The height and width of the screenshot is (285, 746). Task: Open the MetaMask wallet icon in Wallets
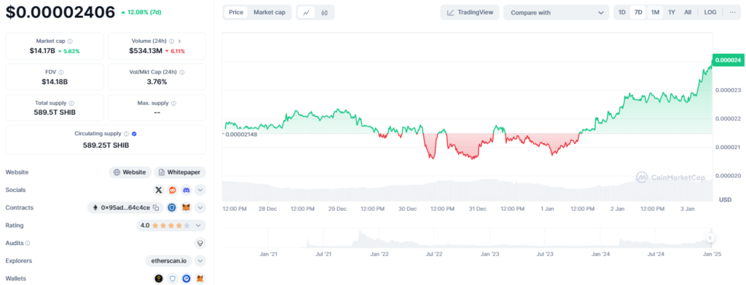[x=200, y=278]
